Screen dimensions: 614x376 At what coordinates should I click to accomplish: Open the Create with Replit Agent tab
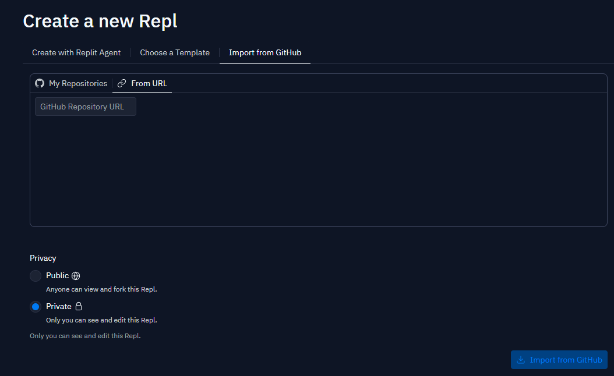click(x=76, y=52)
